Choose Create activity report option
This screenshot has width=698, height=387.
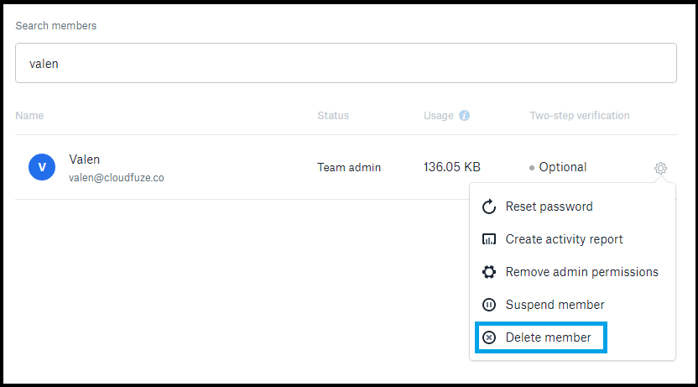(564, 239)
